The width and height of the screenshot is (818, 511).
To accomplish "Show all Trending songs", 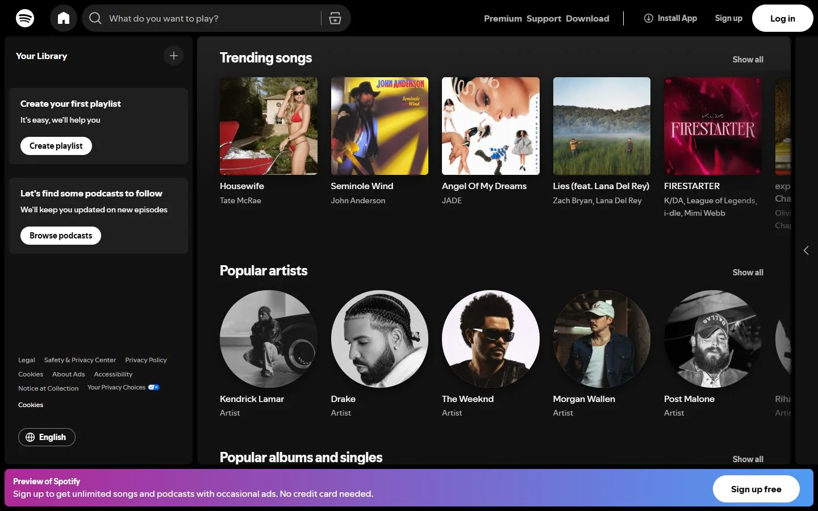I will coord(748,60).
